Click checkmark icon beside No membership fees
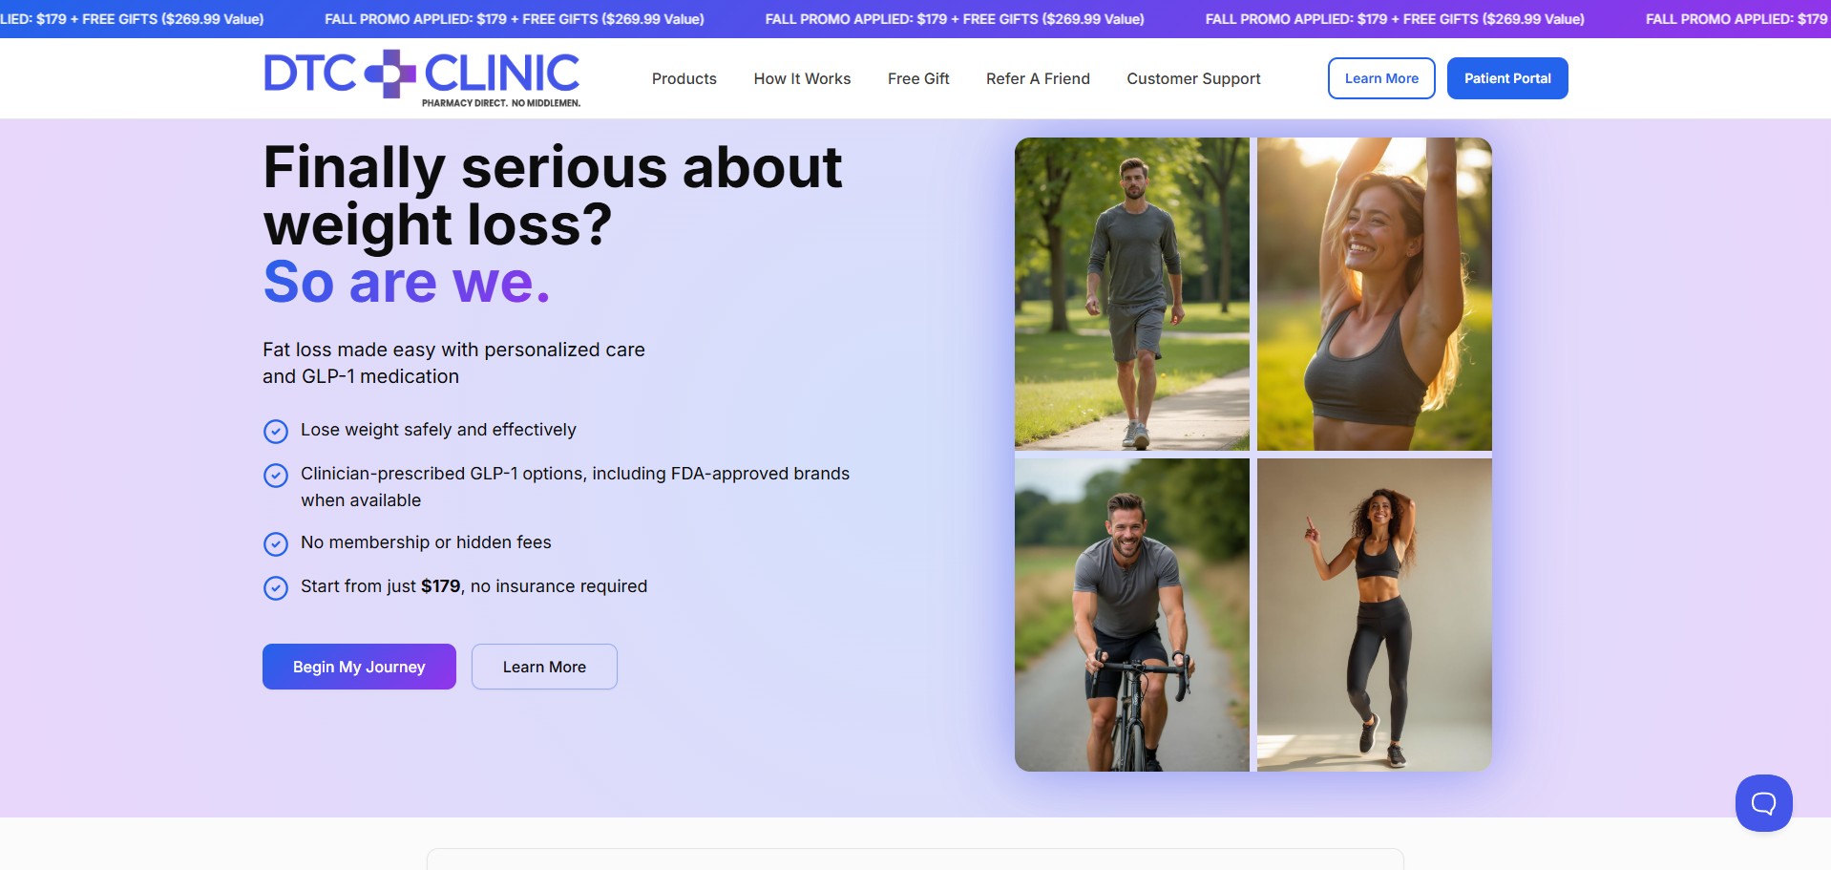Viewport: 1831px width, 870px height. [x=275, y=544]
